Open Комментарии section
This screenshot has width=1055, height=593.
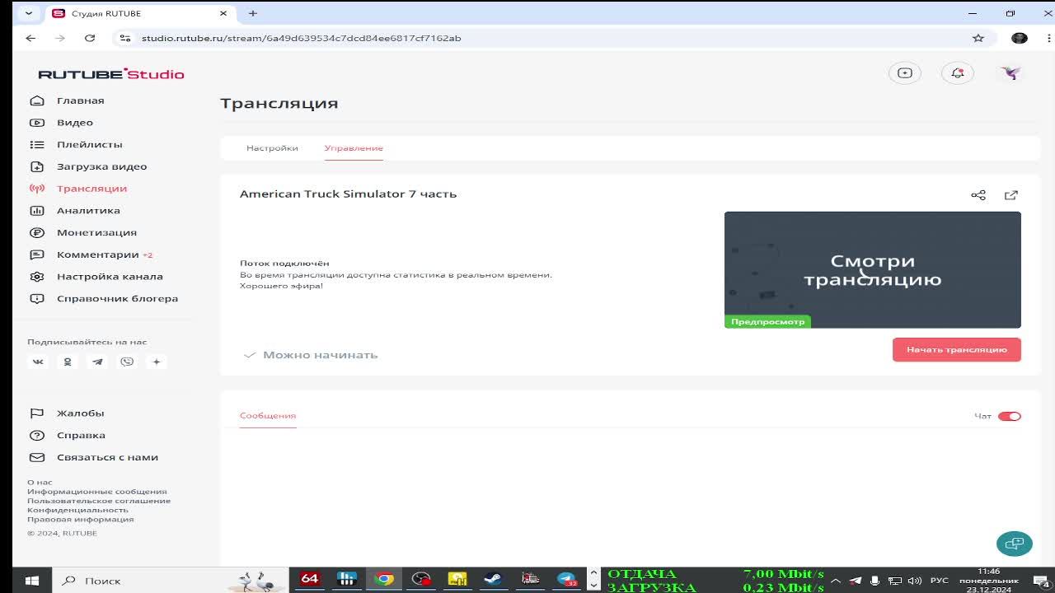coord(98,254)
